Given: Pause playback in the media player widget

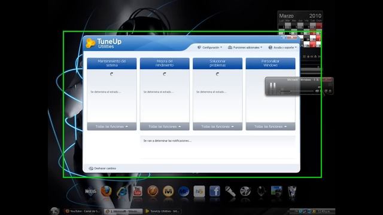Looking at the screenshot, I should point(273,86).
